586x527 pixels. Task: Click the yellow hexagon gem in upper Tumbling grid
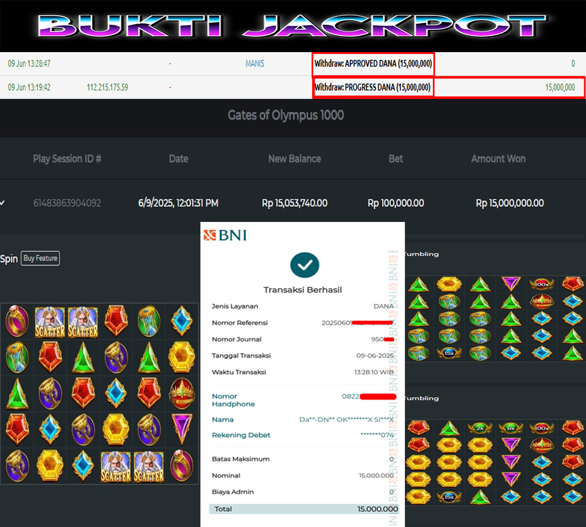tap(449, 284)
